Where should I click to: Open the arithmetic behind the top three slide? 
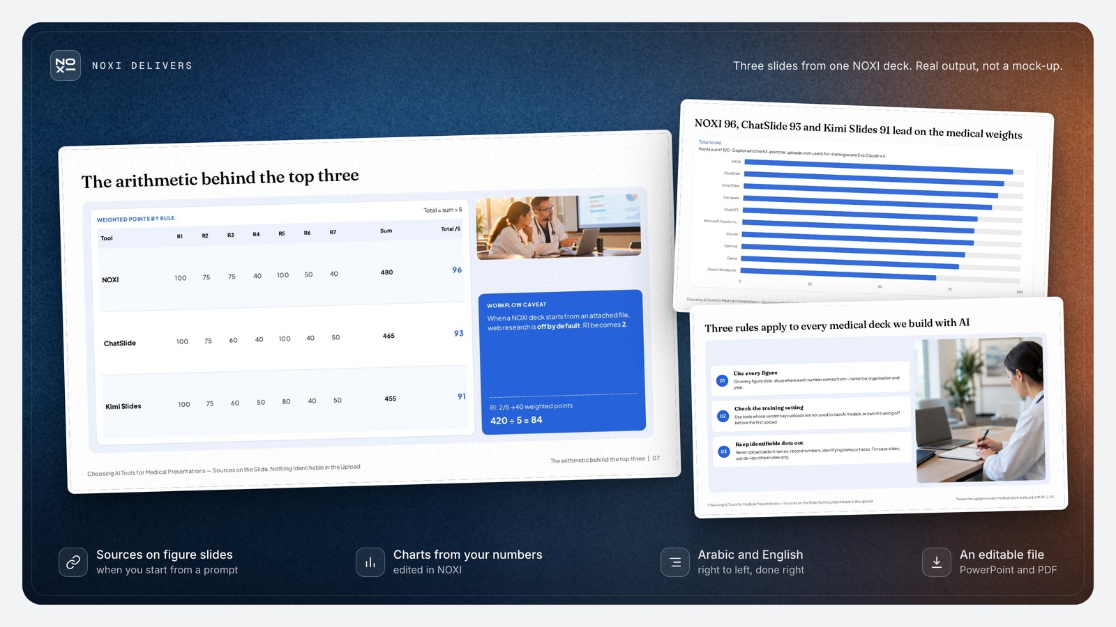pyautogui.click(x=370, y=312)
